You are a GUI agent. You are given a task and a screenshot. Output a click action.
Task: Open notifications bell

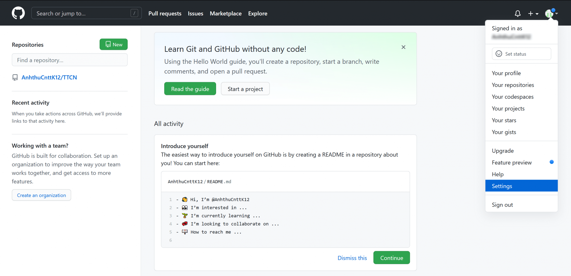click(518, 13)
